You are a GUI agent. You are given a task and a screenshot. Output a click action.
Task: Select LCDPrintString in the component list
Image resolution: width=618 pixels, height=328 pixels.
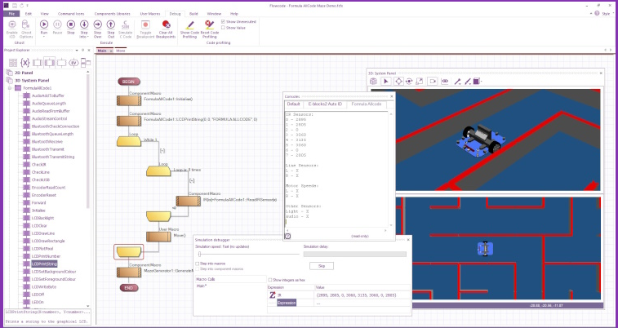tap(45, 264)
